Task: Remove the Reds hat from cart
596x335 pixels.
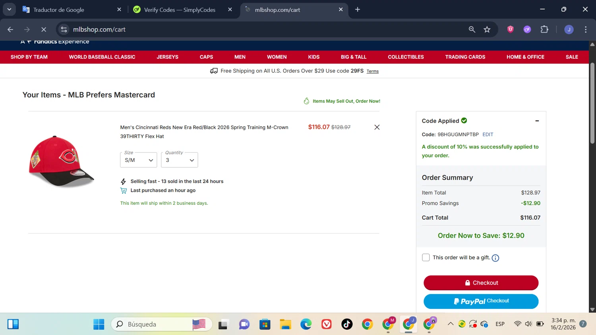Action: click(x=377, y=127)
